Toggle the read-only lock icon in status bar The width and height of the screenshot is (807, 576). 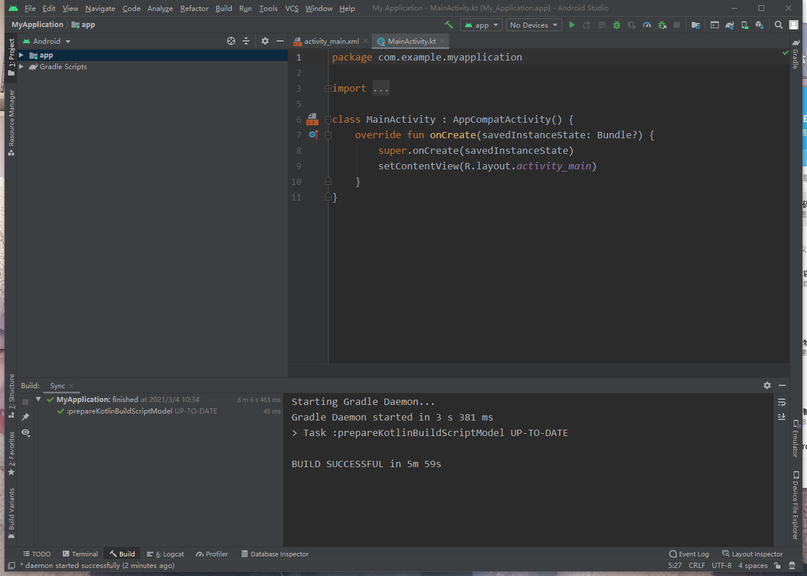tap(778, 566)
